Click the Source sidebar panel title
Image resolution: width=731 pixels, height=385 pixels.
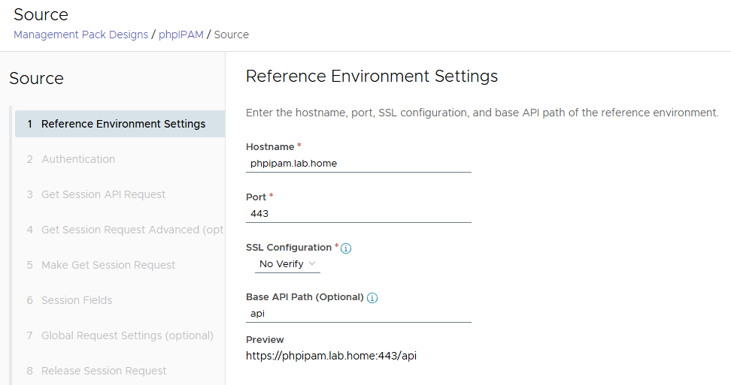36,79
